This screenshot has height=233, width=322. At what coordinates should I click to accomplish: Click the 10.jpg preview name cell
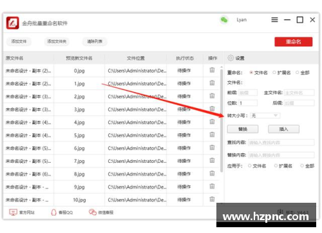point(79,200)
